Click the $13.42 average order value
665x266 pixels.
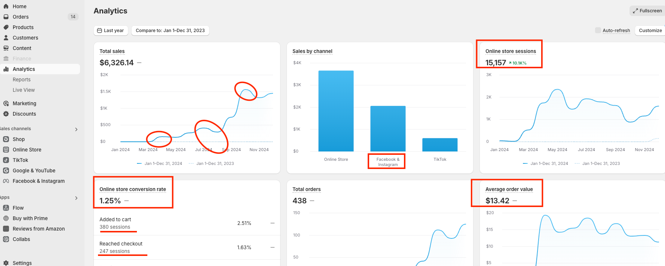click(x=497, y=201)
